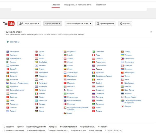Click the Canada flag icon
The image size is (156, 135).
36,104
